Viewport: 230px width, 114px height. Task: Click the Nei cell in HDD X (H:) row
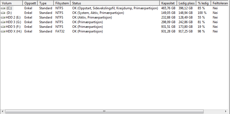(215, 31)
